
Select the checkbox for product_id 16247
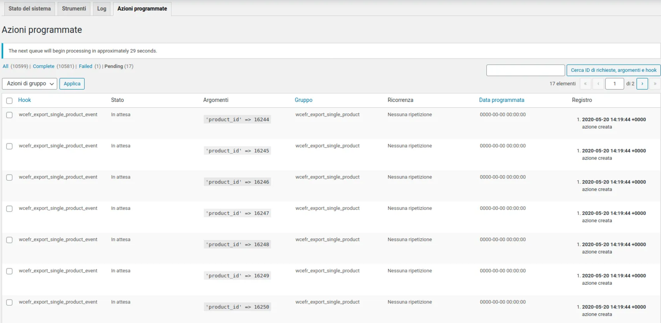coord(9,209)
